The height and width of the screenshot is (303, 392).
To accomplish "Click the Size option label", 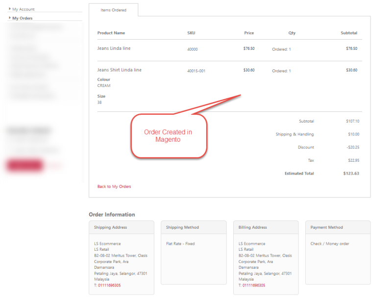I will coord(101,96).
